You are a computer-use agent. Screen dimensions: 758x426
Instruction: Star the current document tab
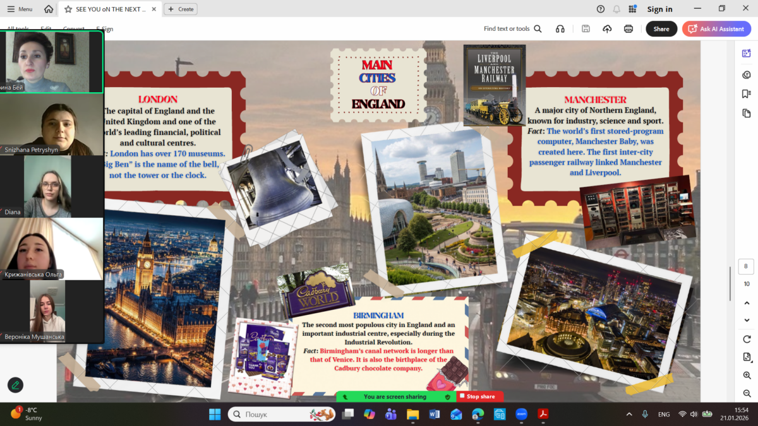[x=68, y=9]
